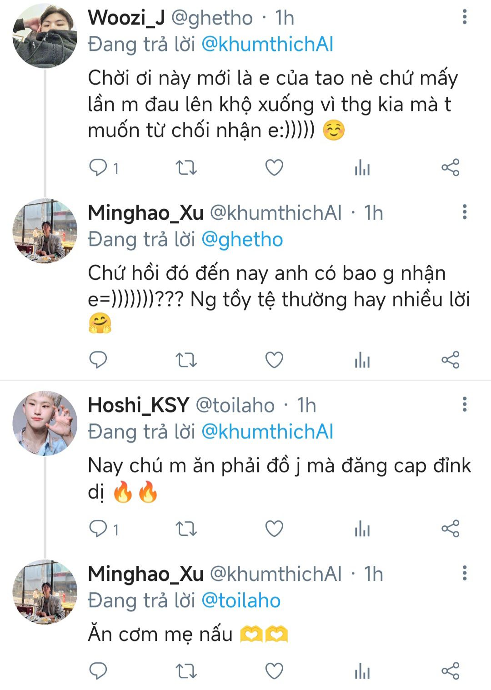Like Woozi_J's tweet with the heart
The height and width of the screenshot is (690, 491).
tap(274, 168)
